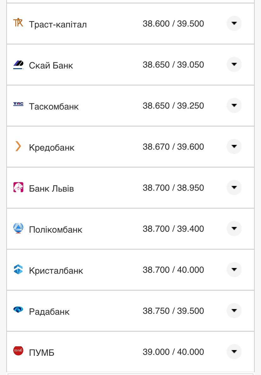Expand the Кристалбанк dropdown arrow
Image resolution: width=261 pixels, height=375 pixels.
(x=234, y=270)
